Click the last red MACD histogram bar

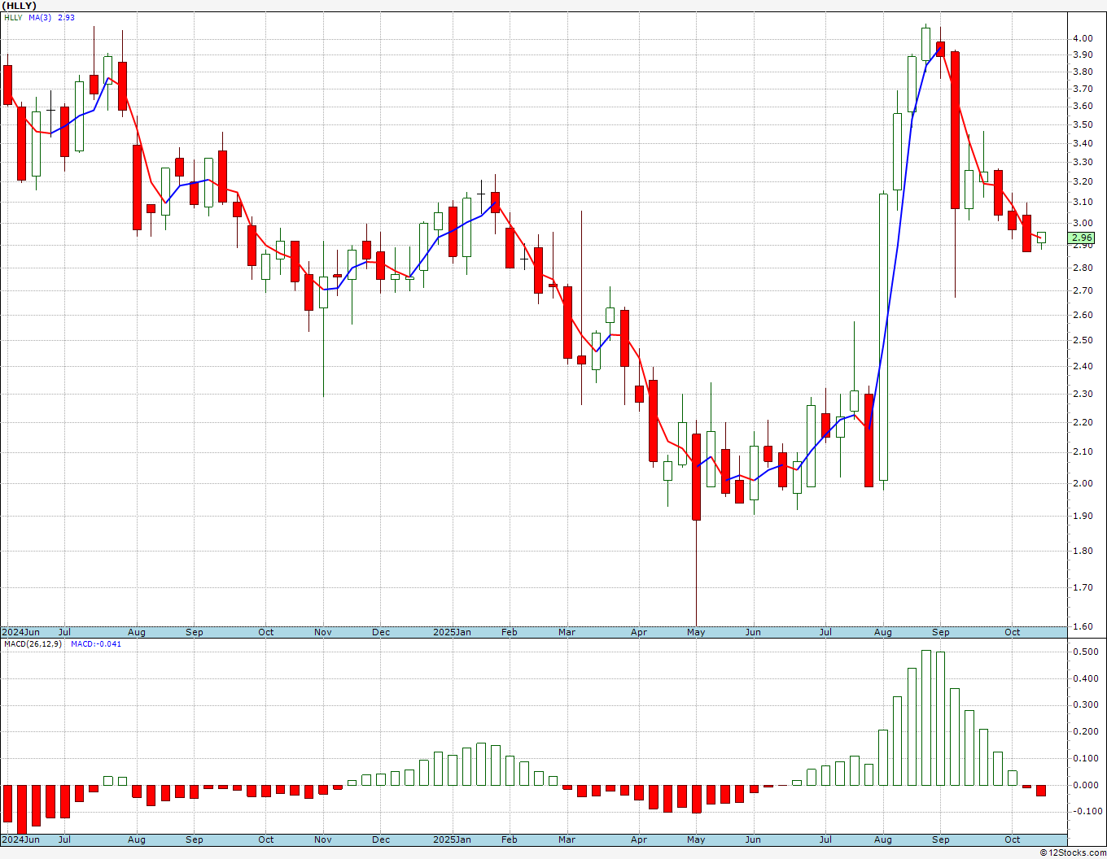click(x=1041, y=791)
